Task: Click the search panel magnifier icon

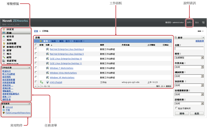Action: pyautogui.click(x=176, y=37)
